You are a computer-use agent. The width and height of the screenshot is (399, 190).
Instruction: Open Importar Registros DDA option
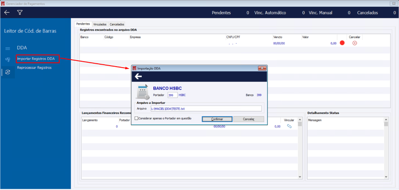tap(36, 59)
